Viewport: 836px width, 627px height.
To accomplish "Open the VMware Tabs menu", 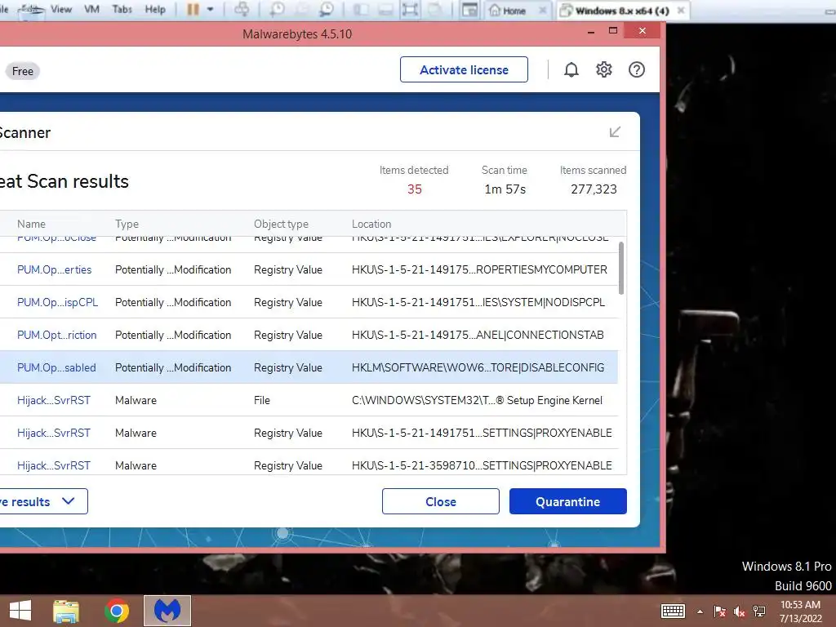I will coord(122,9).
